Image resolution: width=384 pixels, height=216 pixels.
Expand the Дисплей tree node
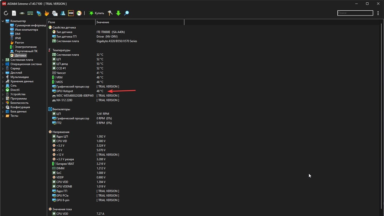click(3, 73)
